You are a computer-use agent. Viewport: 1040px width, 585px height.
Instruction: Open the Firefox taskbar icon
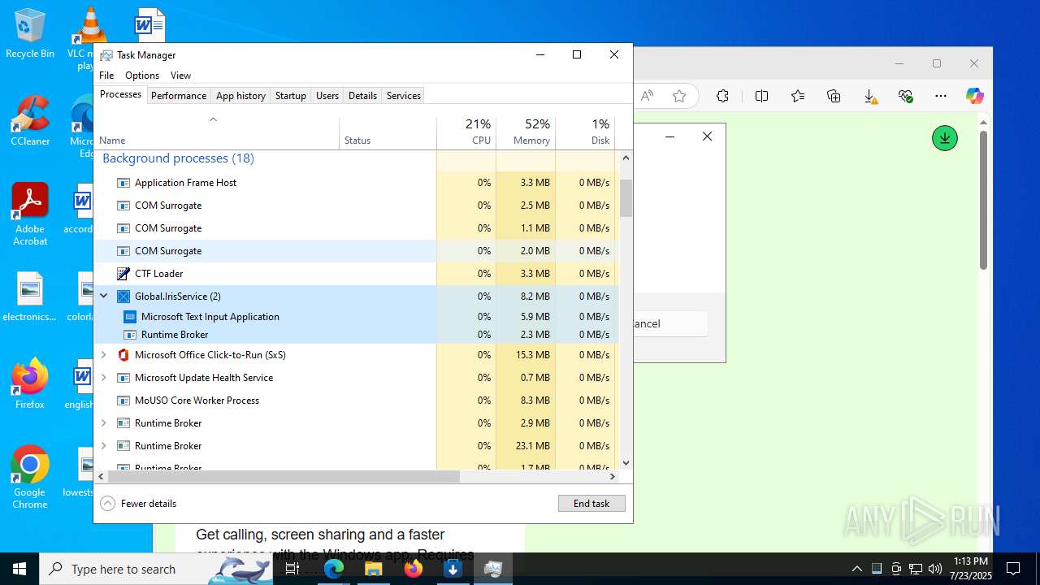click(414, 569)
